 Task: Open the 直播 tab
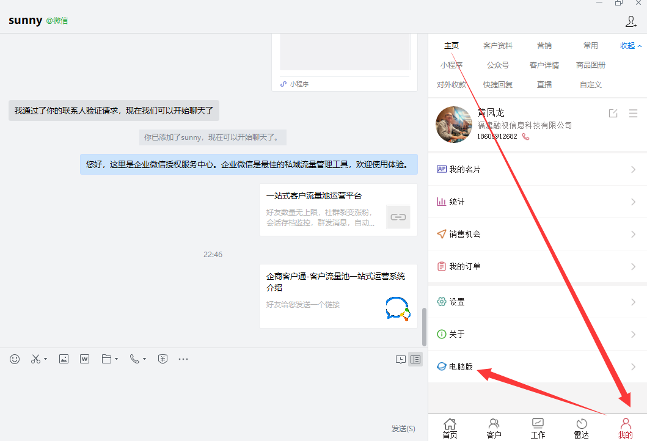544,84
